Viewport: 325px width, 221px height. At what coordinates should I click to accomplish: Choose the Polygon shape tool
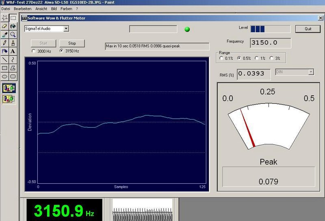pyautogui.click(x=13, y=68)
